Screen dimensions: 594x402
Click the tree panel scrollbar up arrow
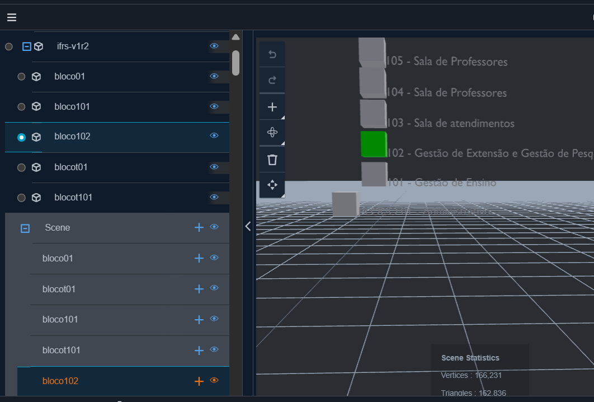click(235, 38)
